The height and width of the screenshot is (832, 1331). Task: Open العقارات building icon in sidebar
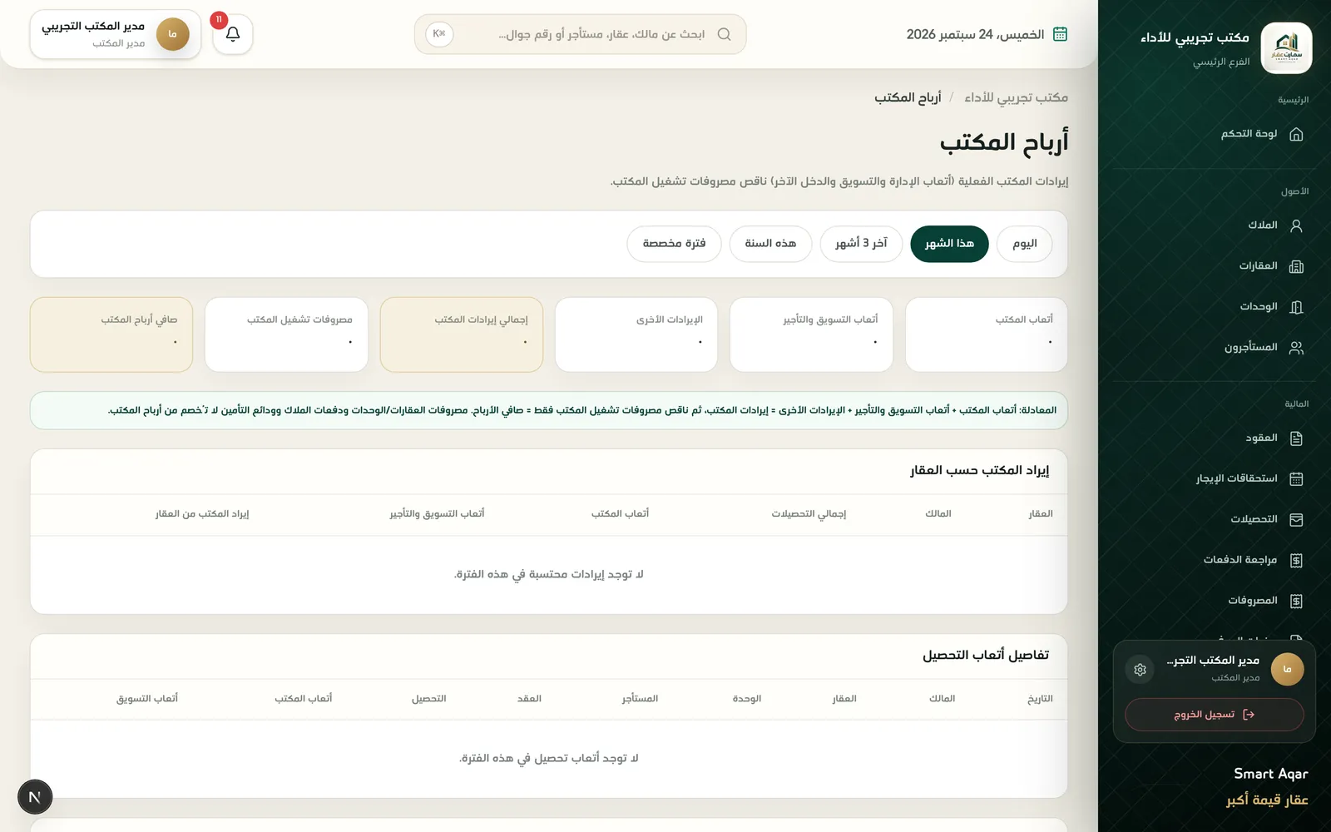point(1296,266)
